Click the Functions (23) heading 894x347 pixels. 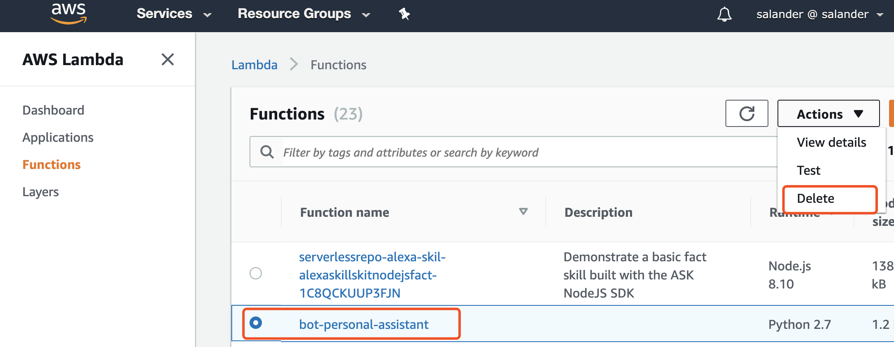pyautogui.click(x=306, y=114)
